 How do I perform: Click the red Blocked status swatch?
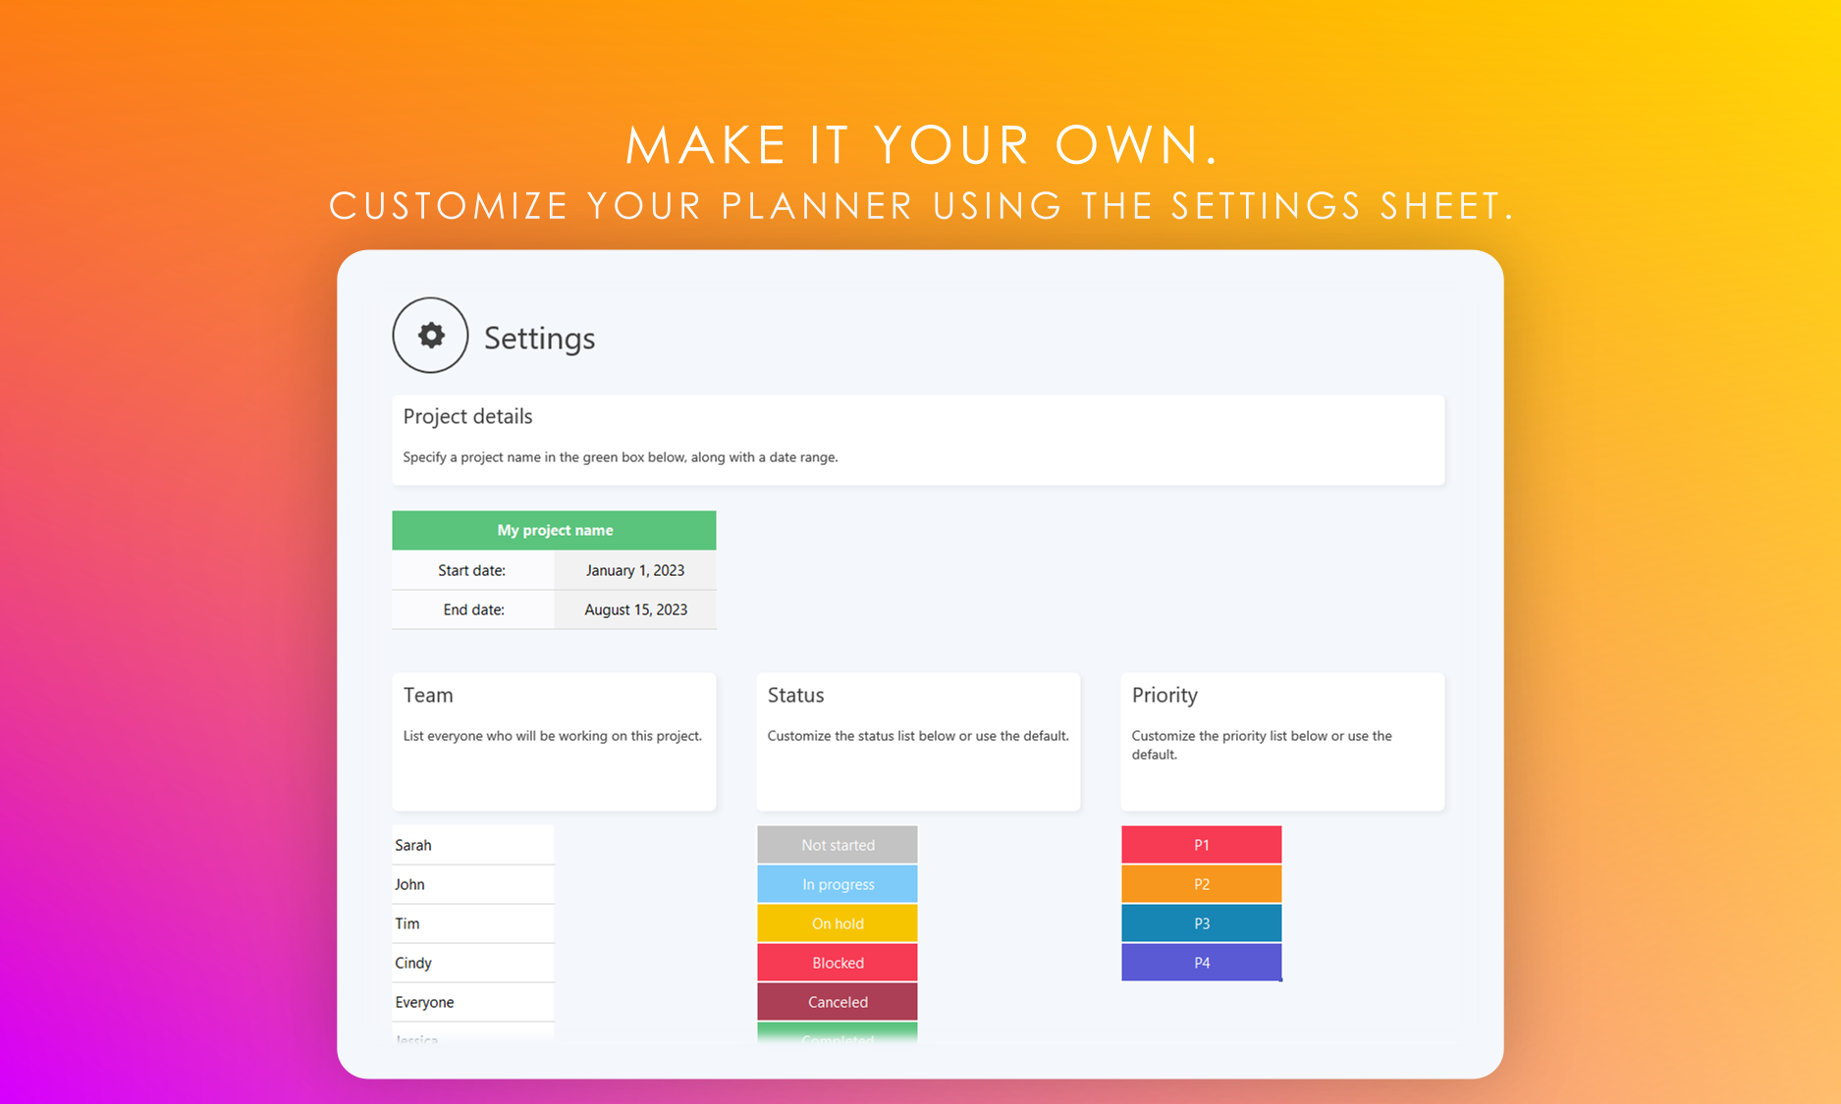click(838, 963)
